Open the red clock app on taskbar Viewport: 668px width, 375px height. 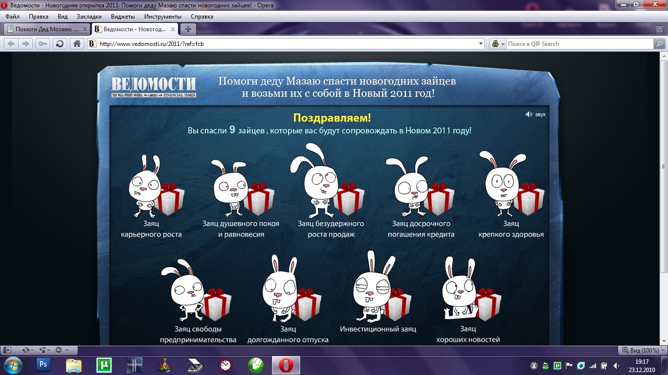tap(225, 365)
